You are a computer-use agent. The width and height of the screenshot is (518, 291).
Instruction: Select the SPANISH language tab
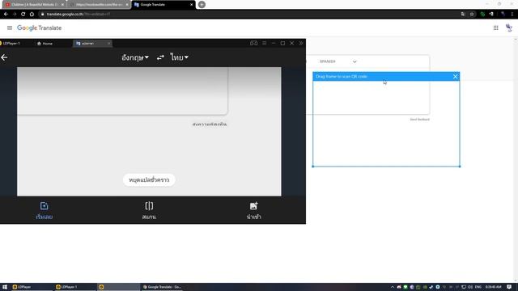pos(327,61)
